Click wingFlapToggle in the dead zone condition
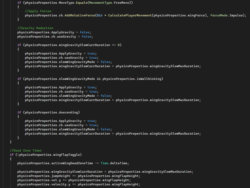The image size is (250, 188). click(66, 155)
